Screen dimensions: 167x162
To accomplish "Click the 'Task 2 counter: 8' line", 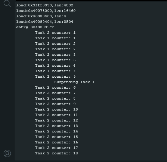I will (x=55, y=98).
